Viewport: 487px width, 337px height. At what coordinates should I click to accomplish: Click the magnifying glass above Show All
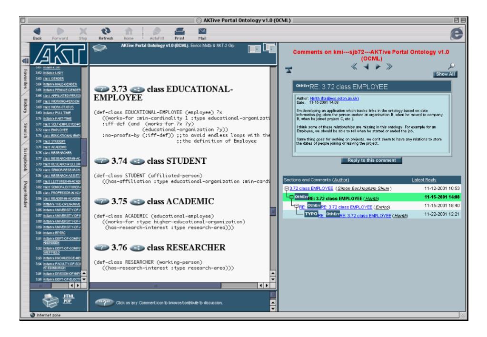(451, 66)
